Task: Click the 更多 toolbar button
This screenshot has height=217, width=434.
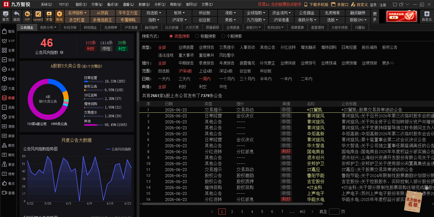Action: pyautogui.click(x=375, y=16)
